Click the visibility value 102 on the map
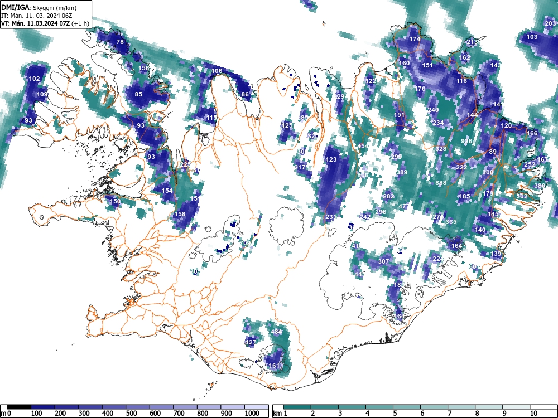558x418 pixels. (34, 79)
